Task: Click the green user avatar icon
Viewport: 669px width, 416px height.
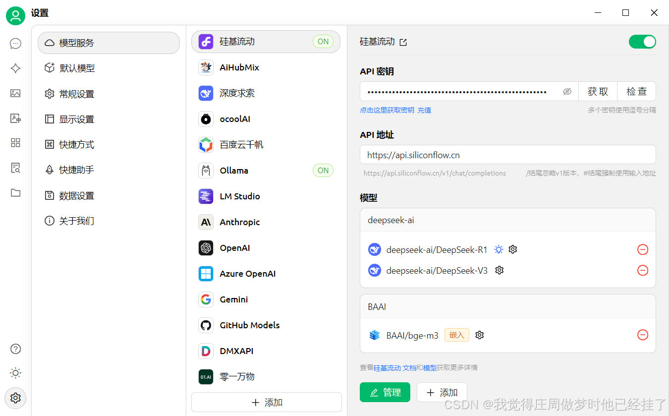Action: pos(16,16)
